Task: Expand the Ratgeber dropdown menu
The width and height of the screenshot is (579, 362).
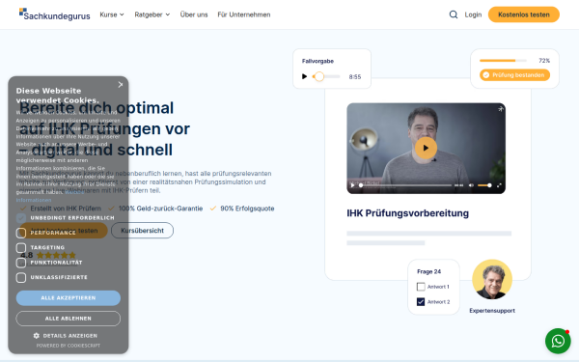Action: tap(152, 14)
